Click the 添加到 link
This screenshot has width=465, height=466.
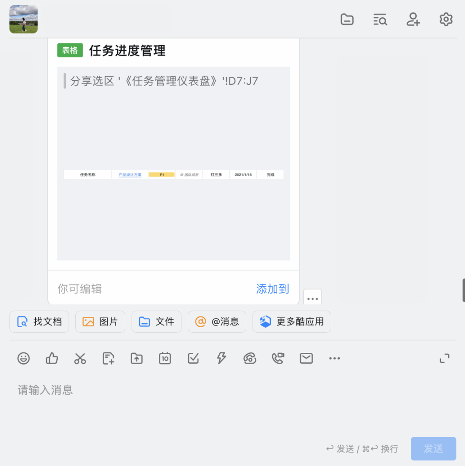273,289
